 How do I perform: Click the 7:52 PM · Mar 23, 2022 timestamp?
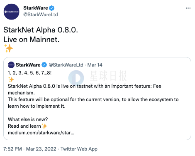(30, 149)
